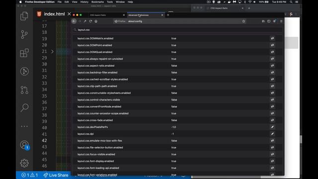The image size is (318, 179).
Task: Reload the about:config page
Action: (x=90, y=21)
